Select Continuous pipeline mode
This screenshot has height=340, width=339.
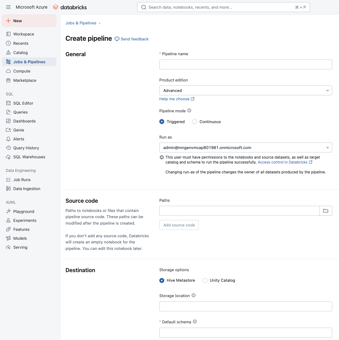point(195,122)
